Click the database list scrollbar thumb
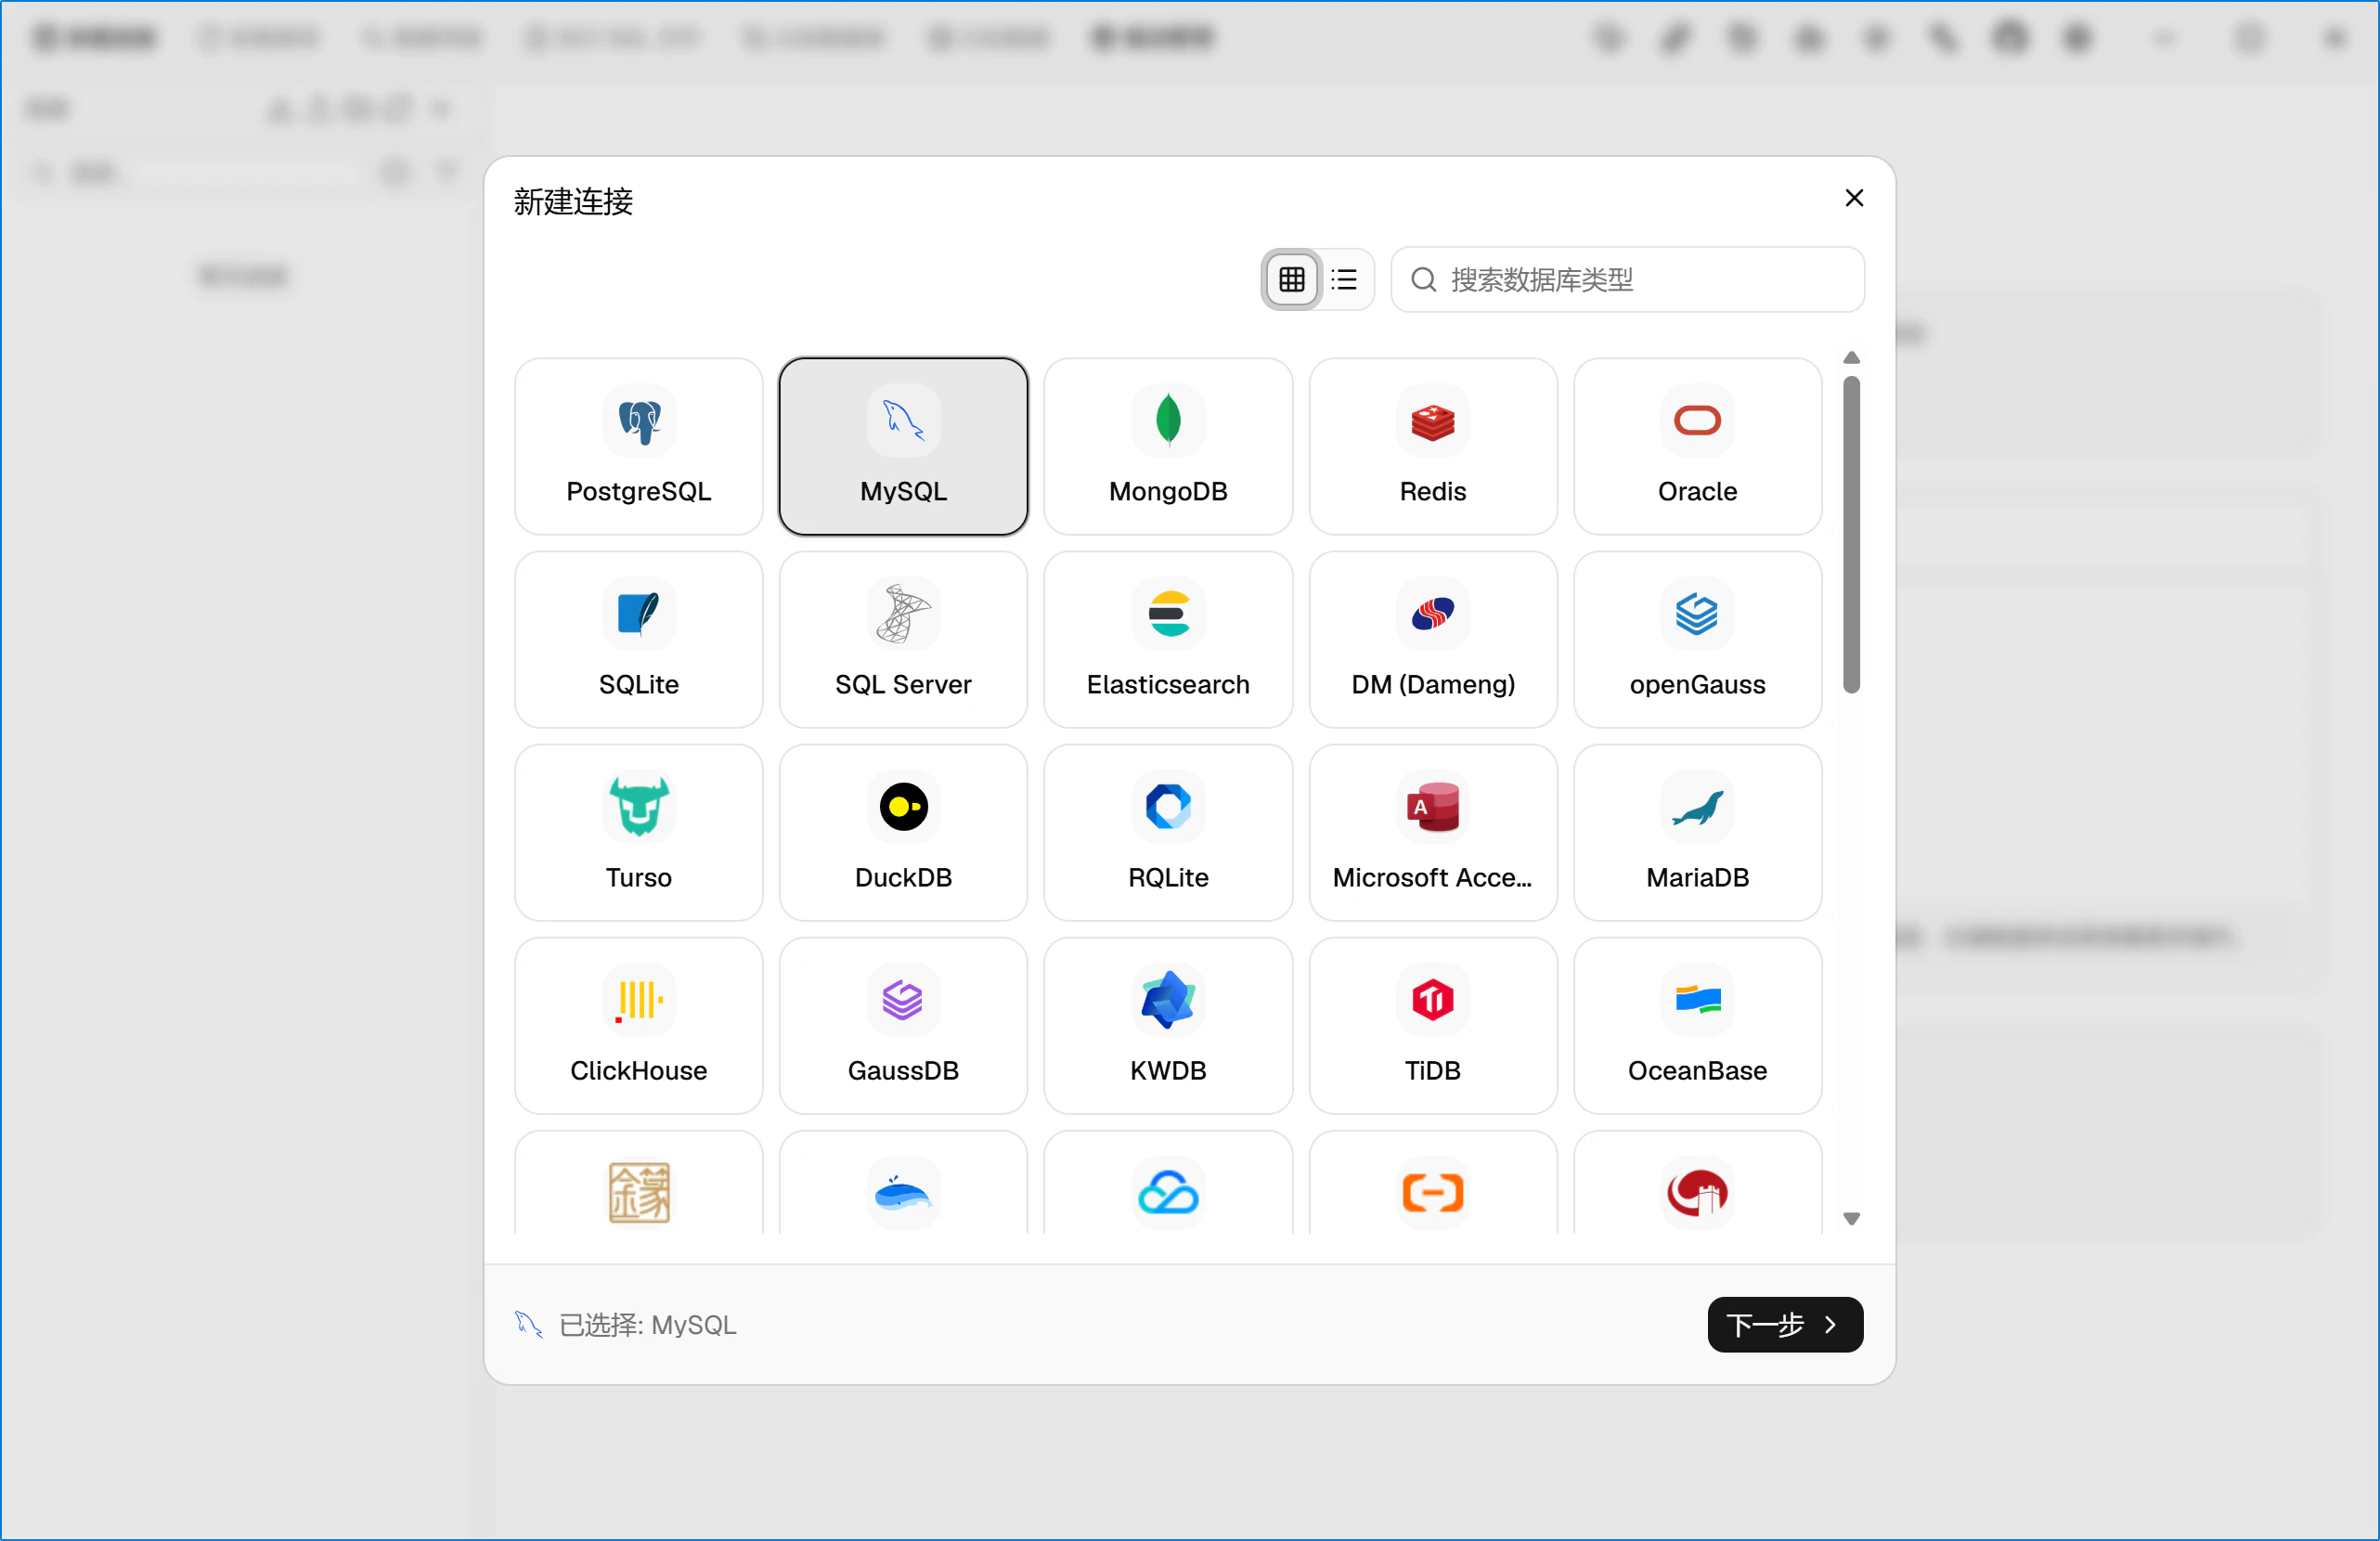Viewport: 2380px width, 1541px height. pos(1851,535)
